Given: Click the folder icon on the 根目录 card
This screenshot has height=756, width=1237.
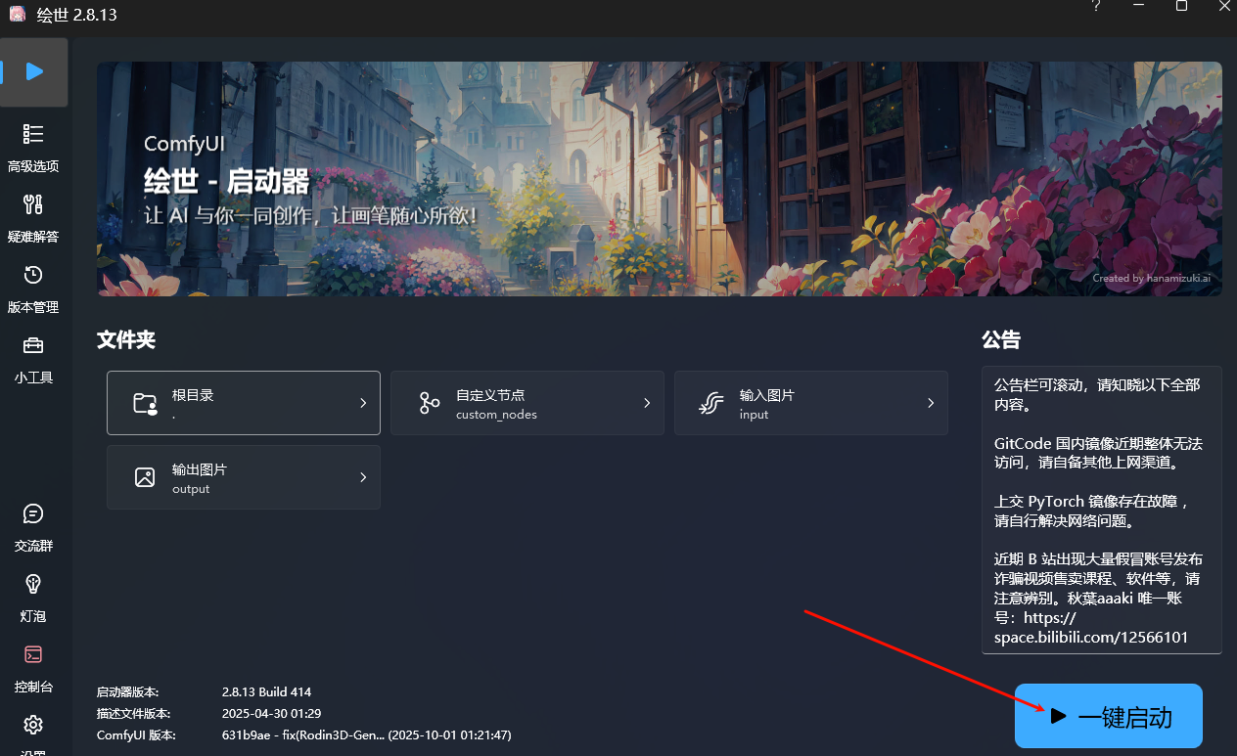Looking at the screenshot, I should point(145,403).
